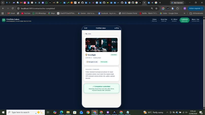Select the Contractor mobile portal tab
Image resolution: width=205 pixels, height=115 pixels.
click(x=184, y=20)
